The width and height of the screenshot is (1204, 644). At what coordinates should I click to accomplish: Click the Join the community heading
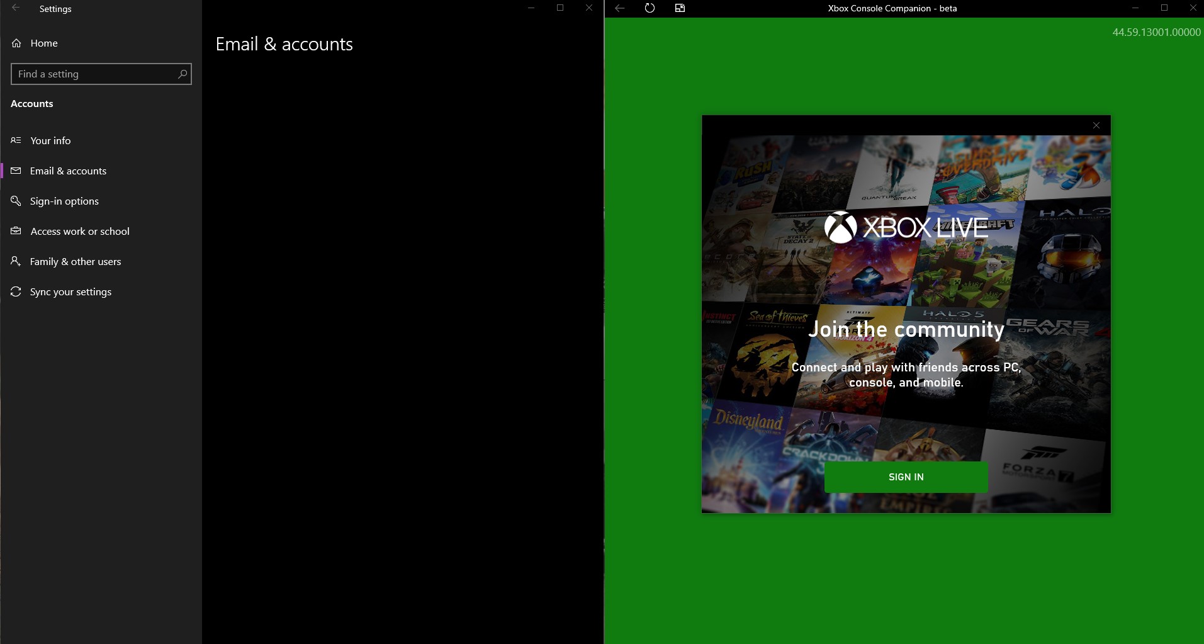coord(906,329)
